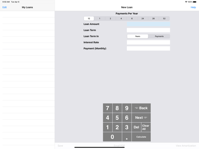Tap keypad digit 5
This screenshot has width=199, height=149.
[117, 118]
